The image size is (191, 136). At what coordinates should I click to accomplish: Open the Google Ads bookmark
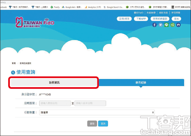pos(72,7)
